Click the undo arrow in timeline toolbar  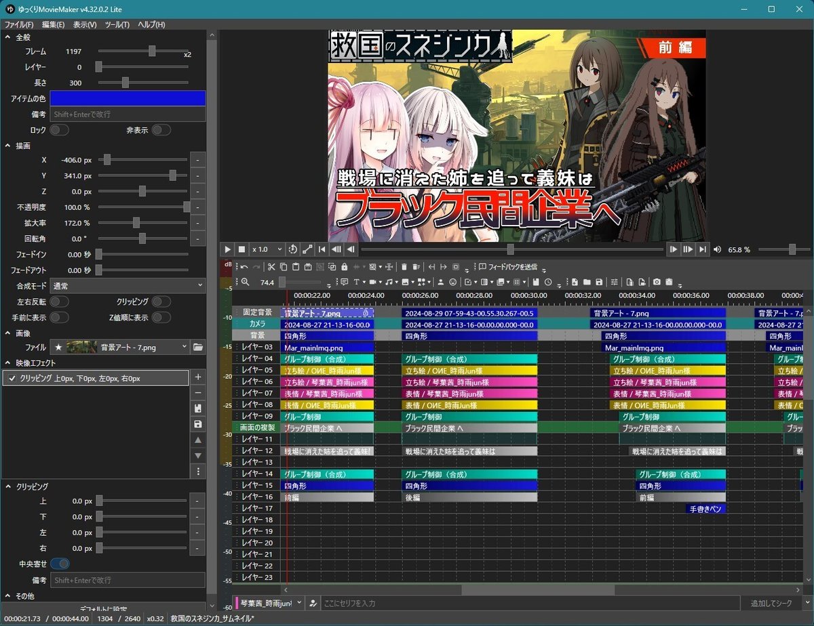tap(244, 267)
